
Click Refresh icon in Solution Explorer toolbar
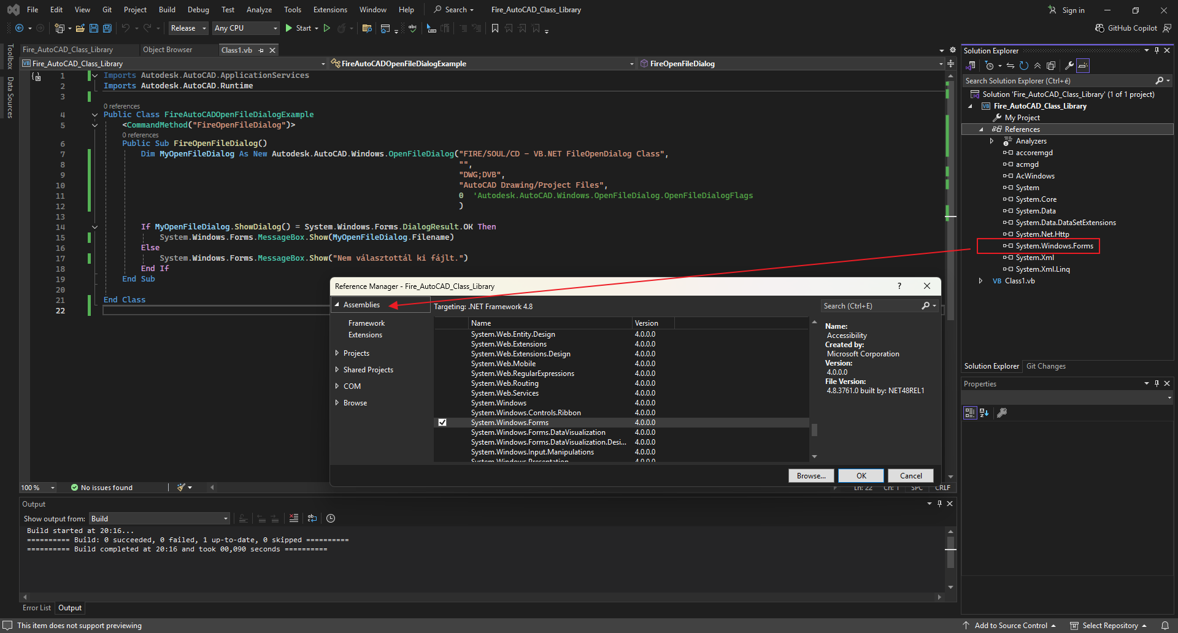[x=1023, y=66]
